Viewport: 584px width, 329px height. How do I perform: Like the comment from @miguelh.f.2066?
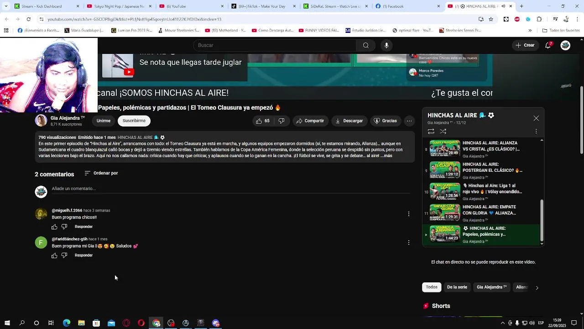click(54, 227)
